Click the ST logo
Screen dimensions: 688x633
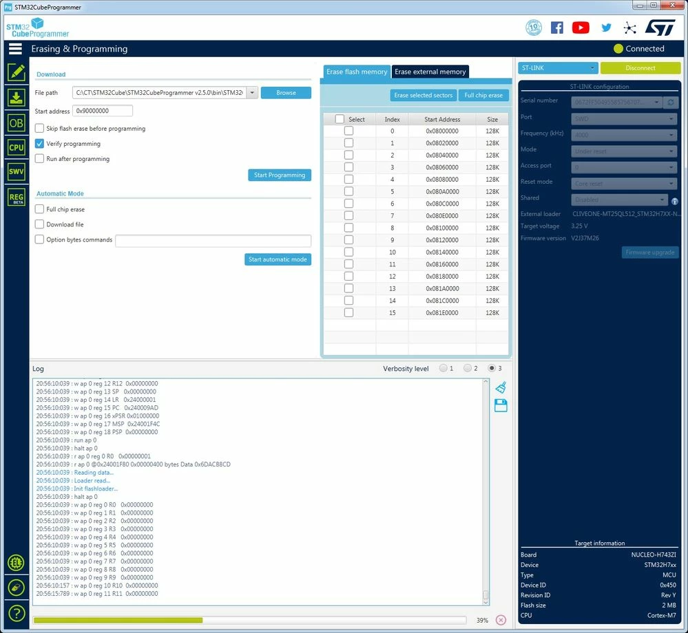(660, 28)
